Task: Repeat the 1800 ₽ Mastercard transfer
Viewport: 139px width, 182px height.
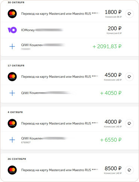Action: click(129, 14)
